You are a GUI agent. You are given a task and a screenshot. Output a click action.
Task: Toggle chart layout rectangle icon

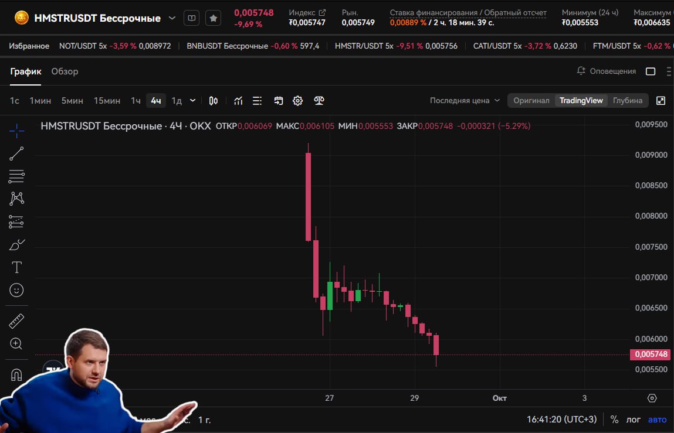coord(651,71)
